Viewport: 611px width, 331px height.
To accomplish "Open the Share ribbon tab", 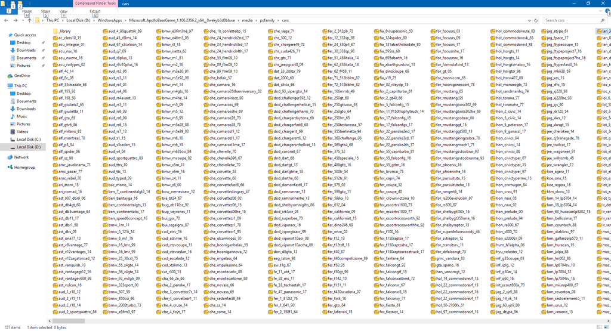I will (x=45, y=11).
